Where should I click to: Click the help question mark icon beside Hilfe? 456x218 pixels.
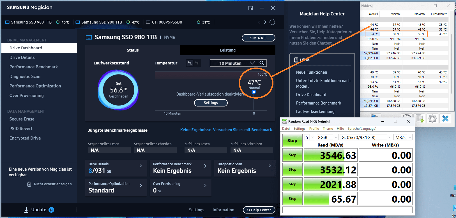[x=296, y=60]
